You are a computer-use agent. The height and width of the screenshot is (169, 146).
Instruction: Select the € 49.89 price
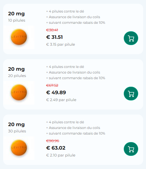click(56, 92)
